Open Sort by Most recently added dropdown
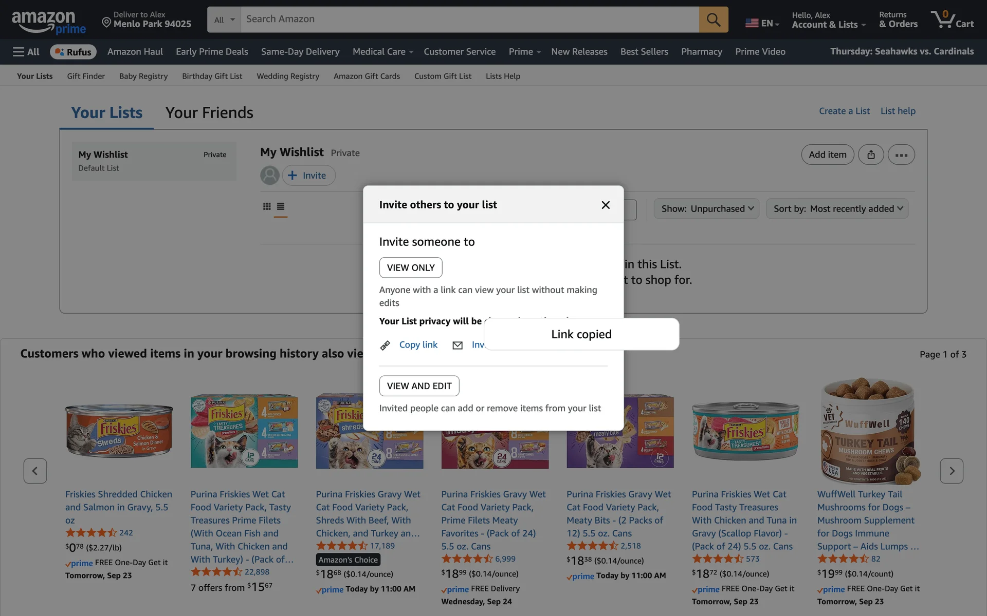 (837, 209)
